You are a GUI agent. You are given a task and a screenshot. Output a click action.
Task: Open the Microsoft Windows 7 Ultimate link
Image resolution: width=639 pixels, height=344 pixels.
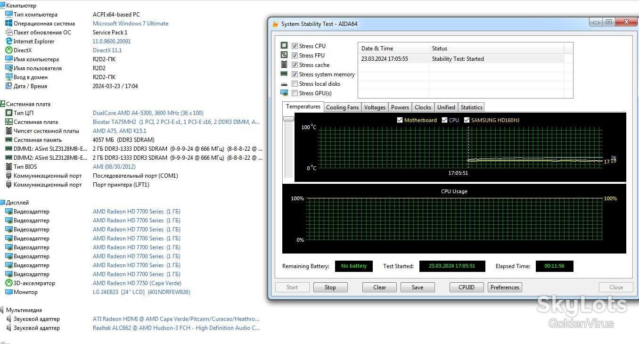(131, 24)
